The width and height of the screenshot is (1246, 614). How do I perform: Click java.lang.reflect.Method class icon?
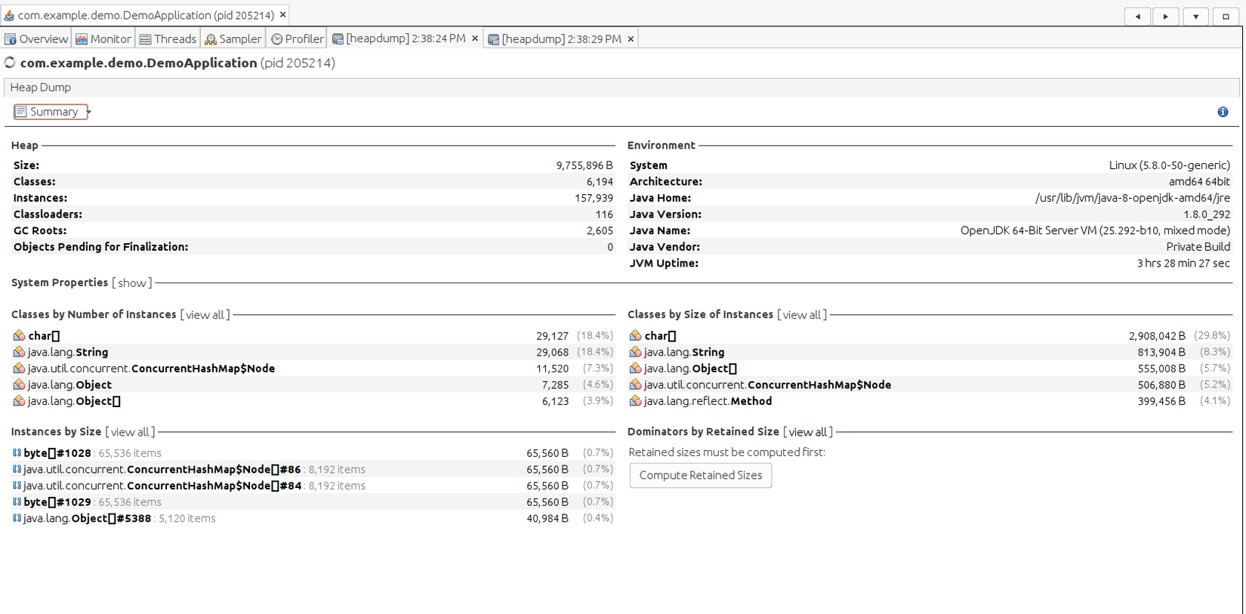click(635, 401)
